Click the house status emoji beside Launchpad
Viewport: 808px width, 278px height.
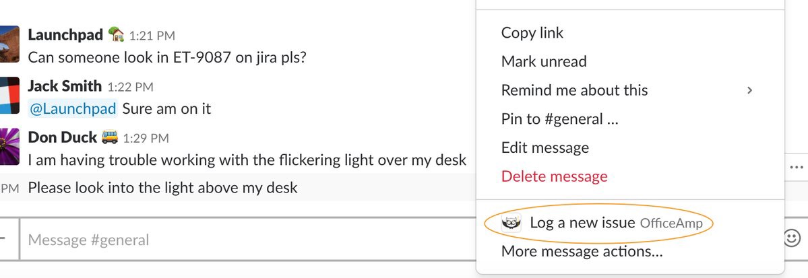click(x=116, y=34)
